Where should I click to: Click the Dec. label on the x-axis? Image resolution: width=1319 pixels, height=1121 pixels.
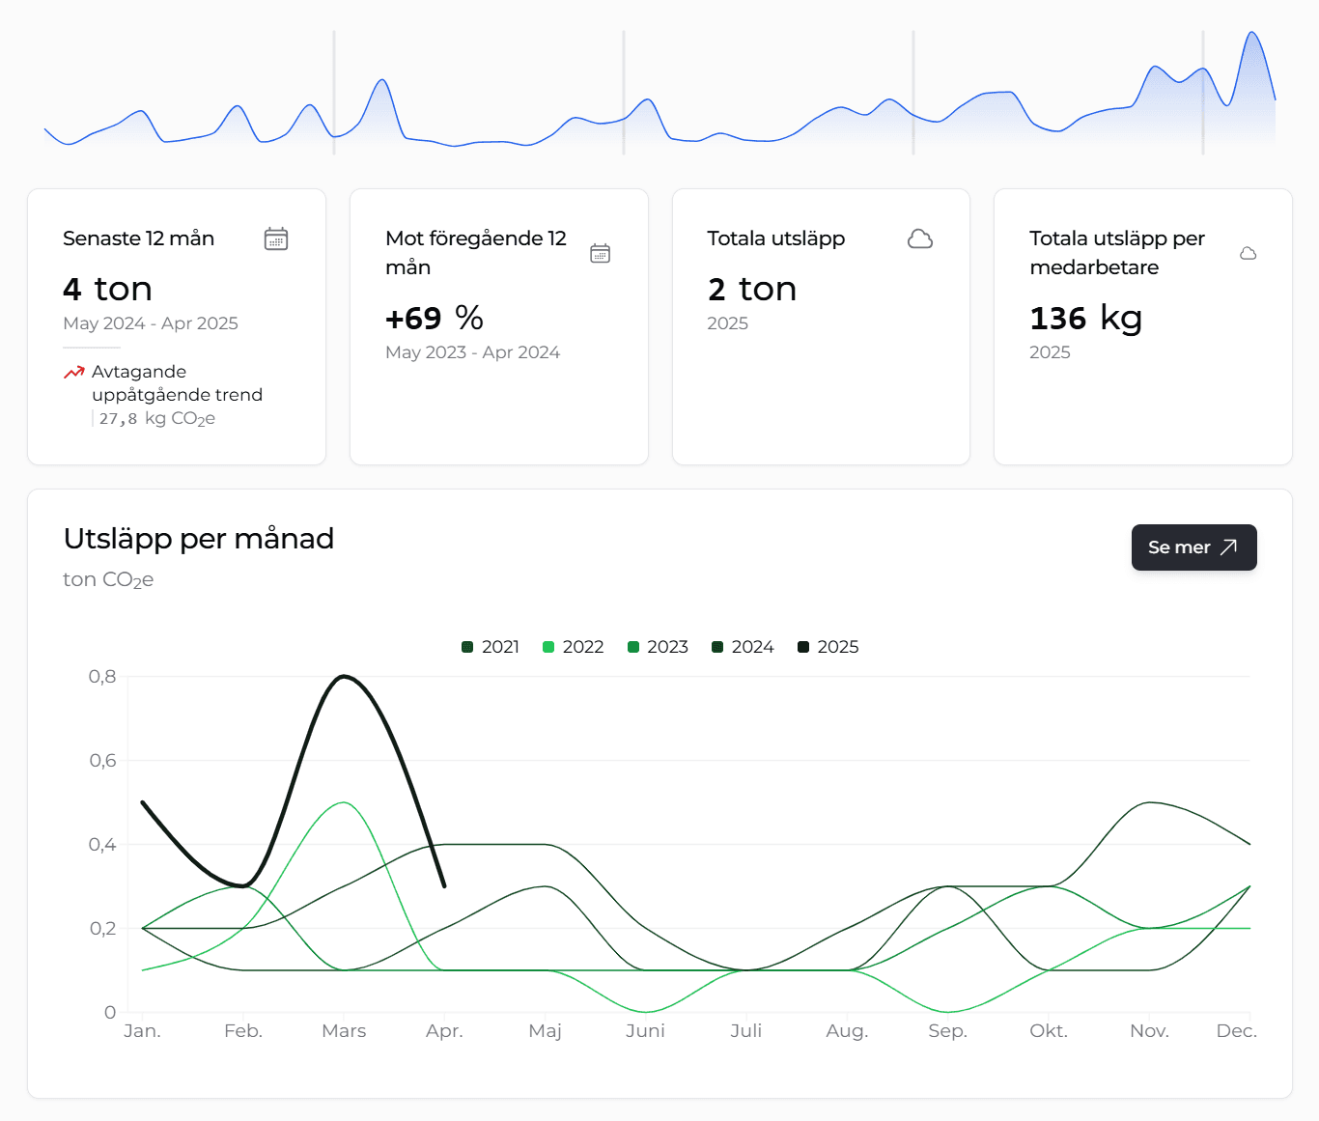1236,1031
